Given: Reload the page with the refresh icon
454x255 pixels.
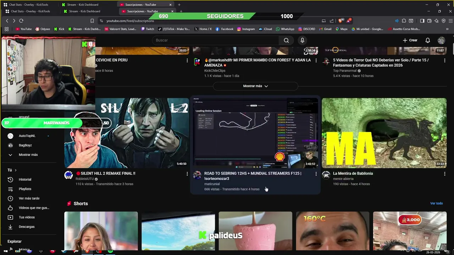Looking at the screenshot, I should pos(21,21).
